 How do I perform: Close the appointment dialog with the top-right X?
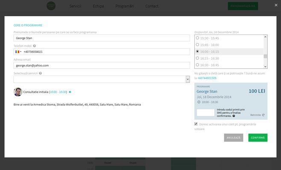(276, 5)
